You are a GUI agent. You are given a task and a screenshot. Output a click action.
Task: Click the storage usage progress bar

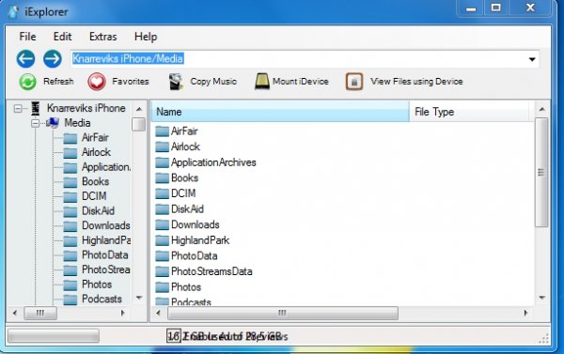click(x=54, y=336)
